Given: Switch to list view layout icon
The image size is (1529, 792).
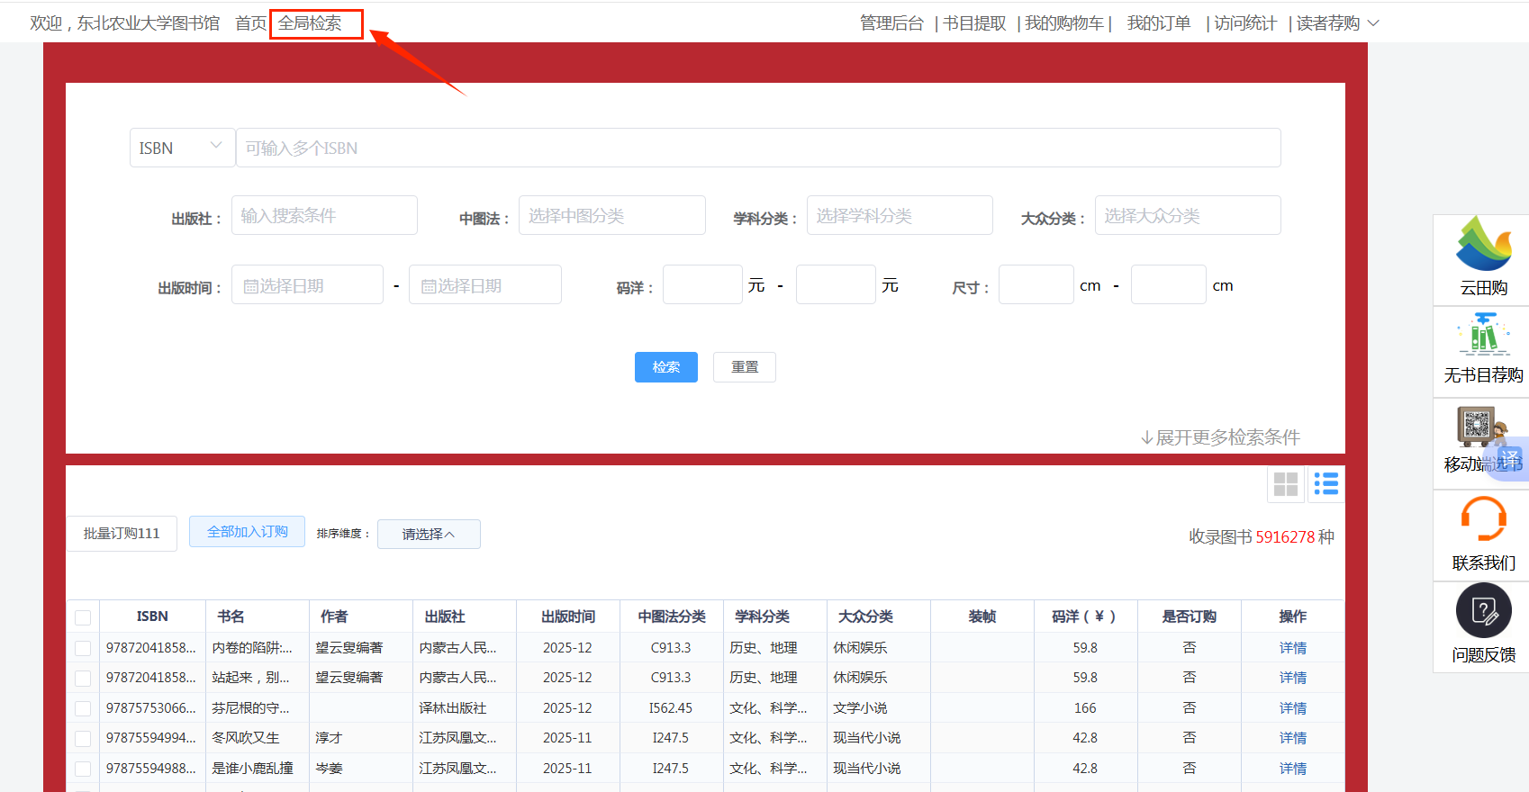Looking at the screenshot, I should pyautogui.click(x=1325, y=484).
